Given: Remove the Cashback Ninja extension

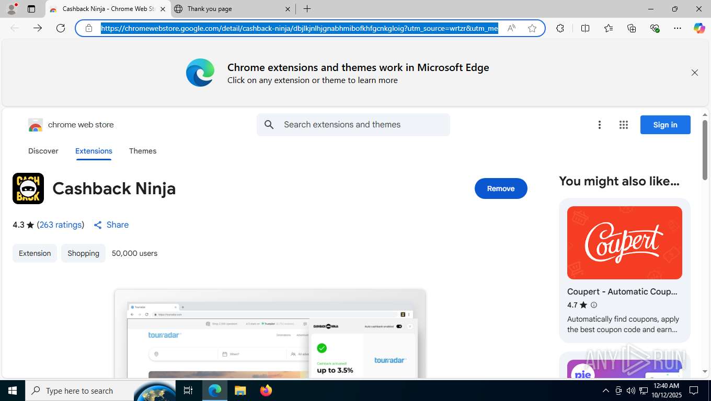Looking at the screenshot, I should (x=501, y=188).
